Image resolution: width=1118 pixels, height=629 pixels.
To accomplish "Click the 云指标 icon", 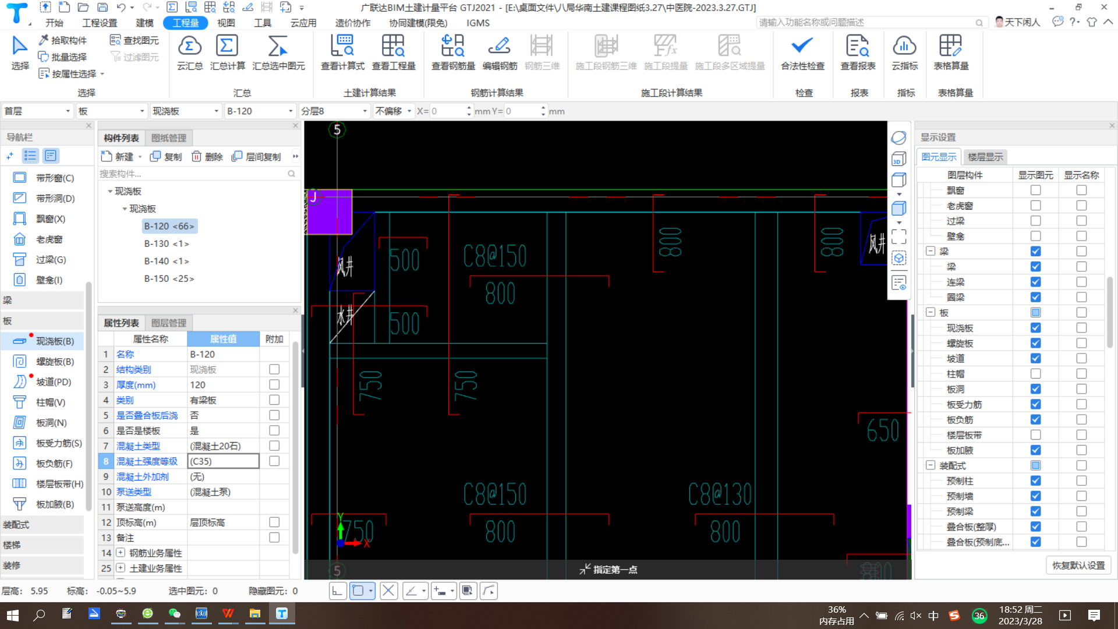I will [x=904, y=52].
